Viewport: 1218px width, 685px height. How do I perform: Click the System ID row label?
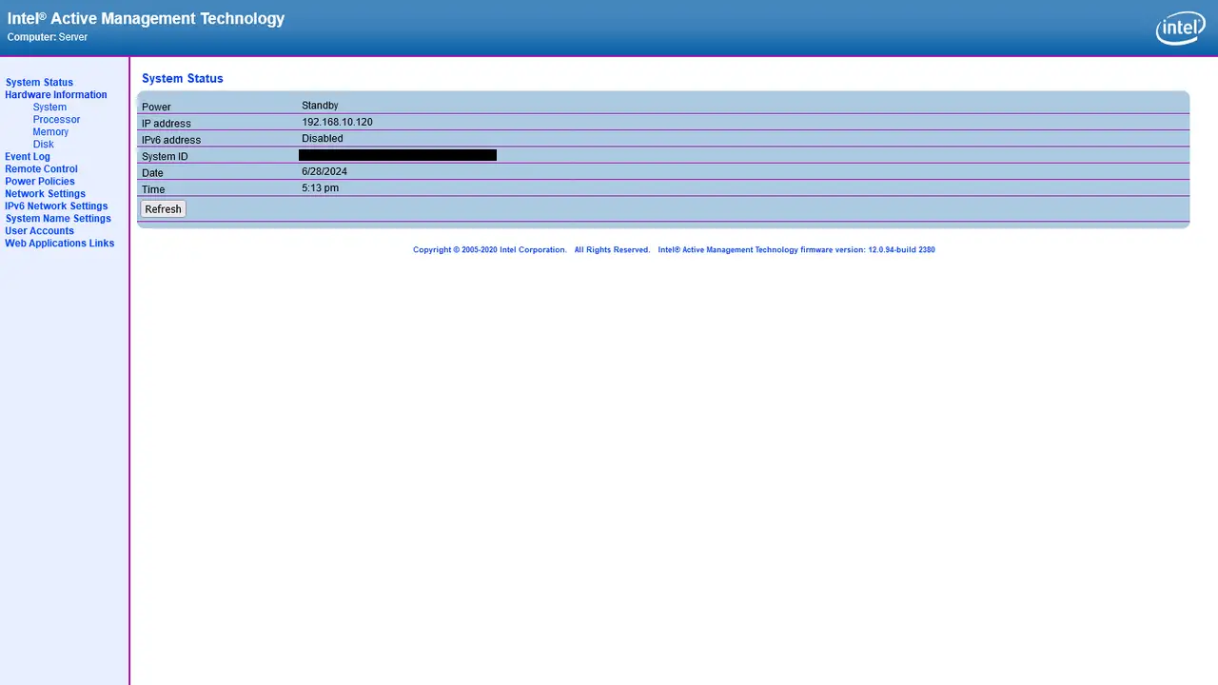[x=165, y=157]
